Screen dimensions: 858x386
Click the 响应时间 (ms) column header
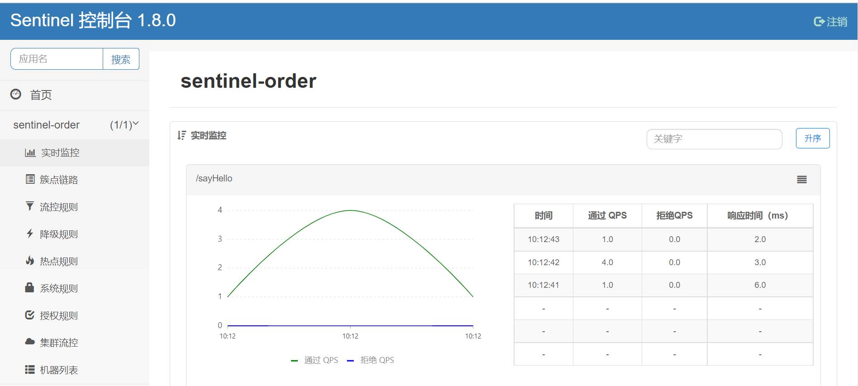tap(760, 215)
